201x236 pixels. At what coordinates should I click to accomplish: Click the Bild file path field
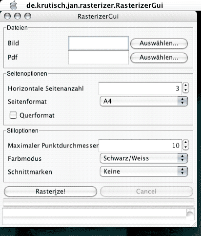99,43
